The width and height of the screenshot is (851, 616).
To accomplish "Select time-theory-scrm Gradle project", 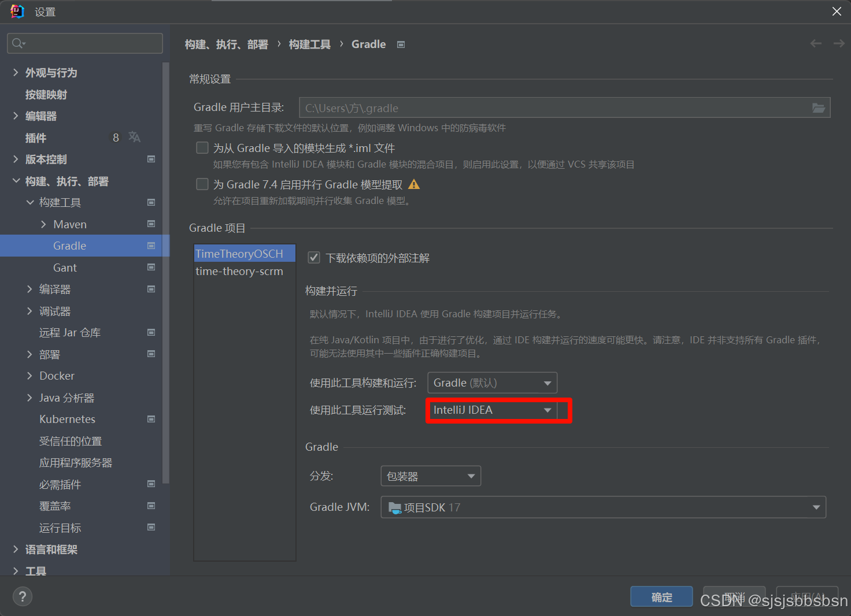I will click(x=245, y=271).
